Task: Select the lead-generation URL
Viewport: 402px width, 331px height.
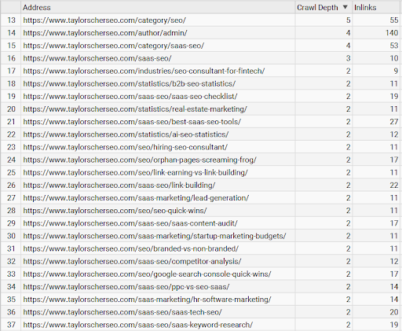Action: [x=136, y=198]
